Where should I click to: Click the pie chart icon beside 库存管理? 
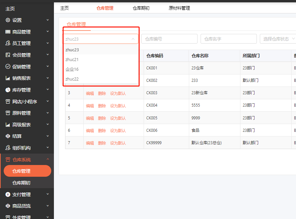coord(8,90)
